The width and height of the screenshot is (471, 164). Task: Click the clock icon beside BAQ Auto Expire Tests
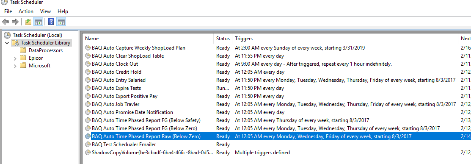(x=88, y=88)
